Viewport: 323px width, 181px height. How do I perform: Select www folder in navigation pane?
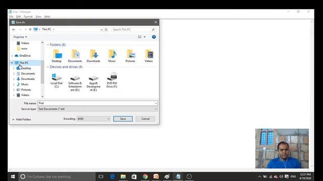coord(24,49)
